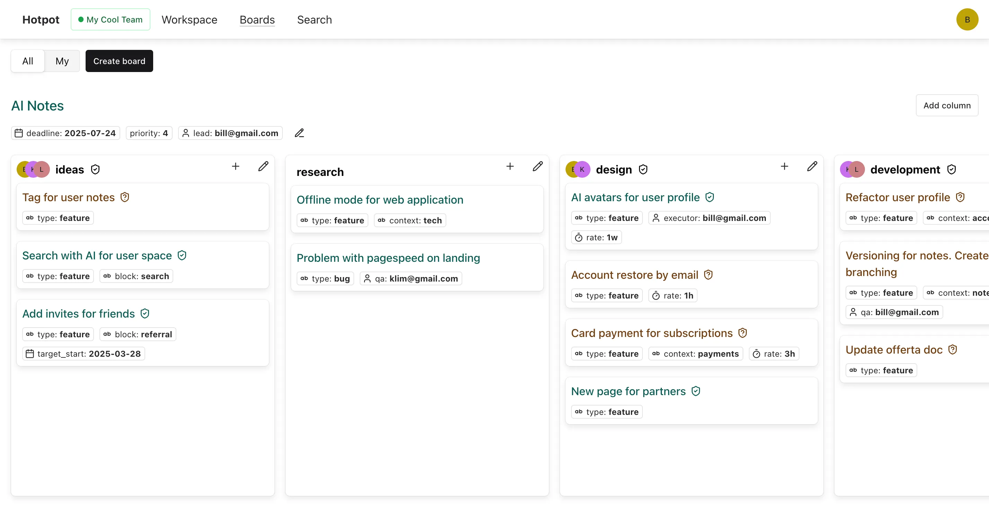Image resolution: width=989 pixels, height=525 pixels.
Task: Click plus icon in design column
Action: [x=784, y=166]
